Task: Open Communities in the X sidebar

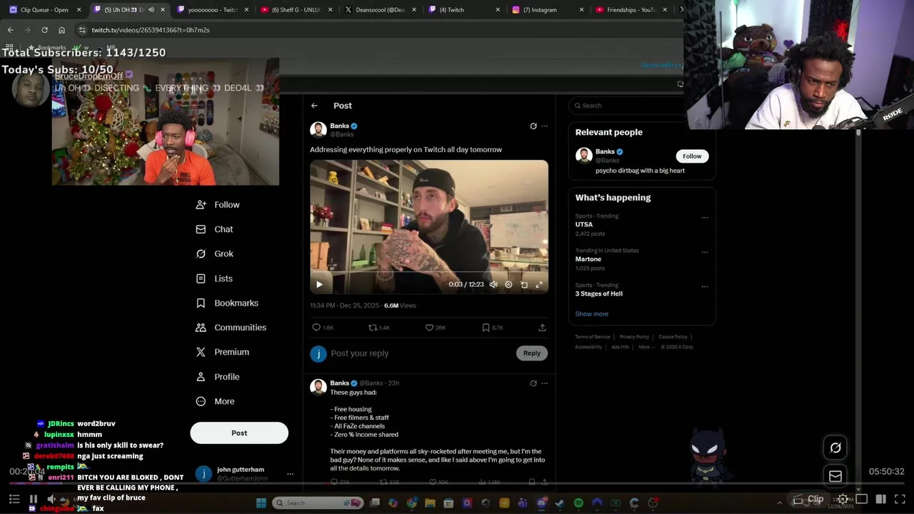Action: [x=231, y=327]
